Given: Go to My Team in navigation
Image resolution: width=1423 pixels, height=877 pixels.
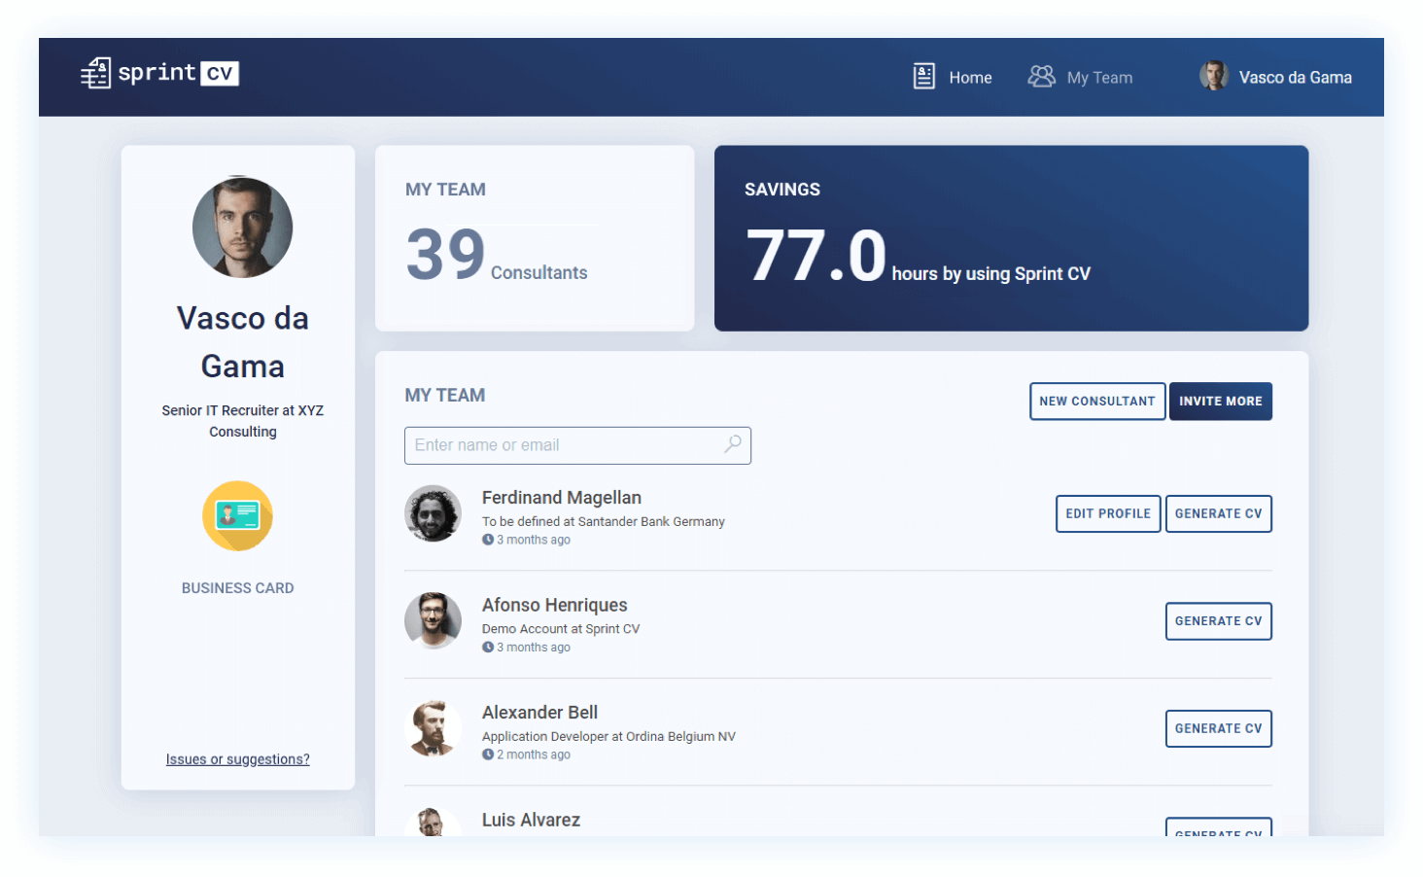Looking at the screenshot, I should pos(1099,78).
